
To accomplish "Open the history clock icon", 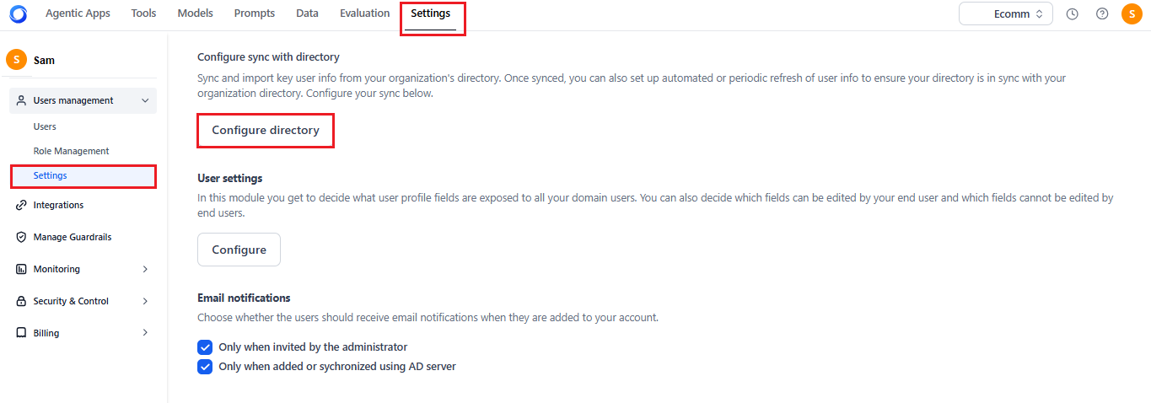I will point(1073,13).
